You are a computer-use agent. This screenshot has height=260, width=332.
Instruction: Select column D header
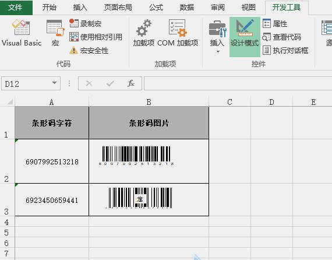click(x=271, y=102)
